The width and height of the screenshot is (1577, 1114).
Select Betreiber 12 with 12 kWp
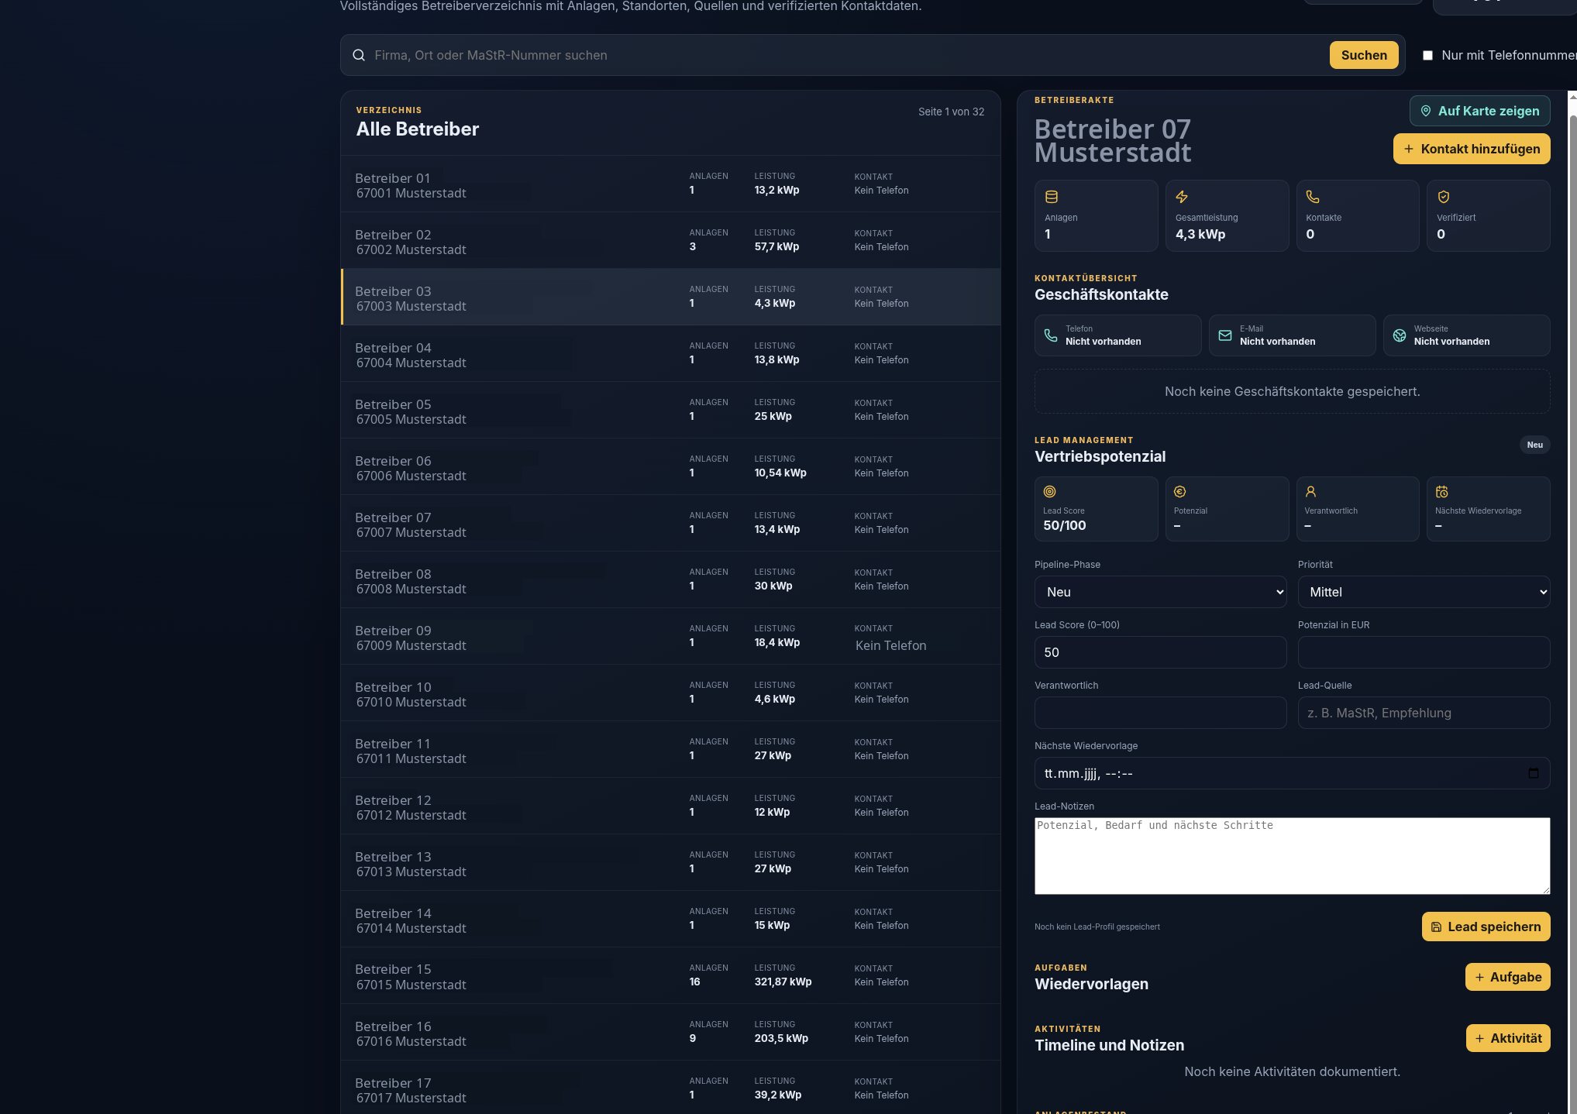pos(670,806)
